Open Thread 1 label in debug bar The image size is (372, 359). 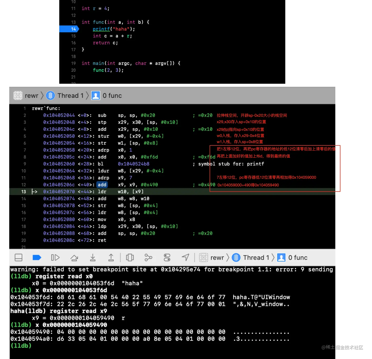(256, 258)
